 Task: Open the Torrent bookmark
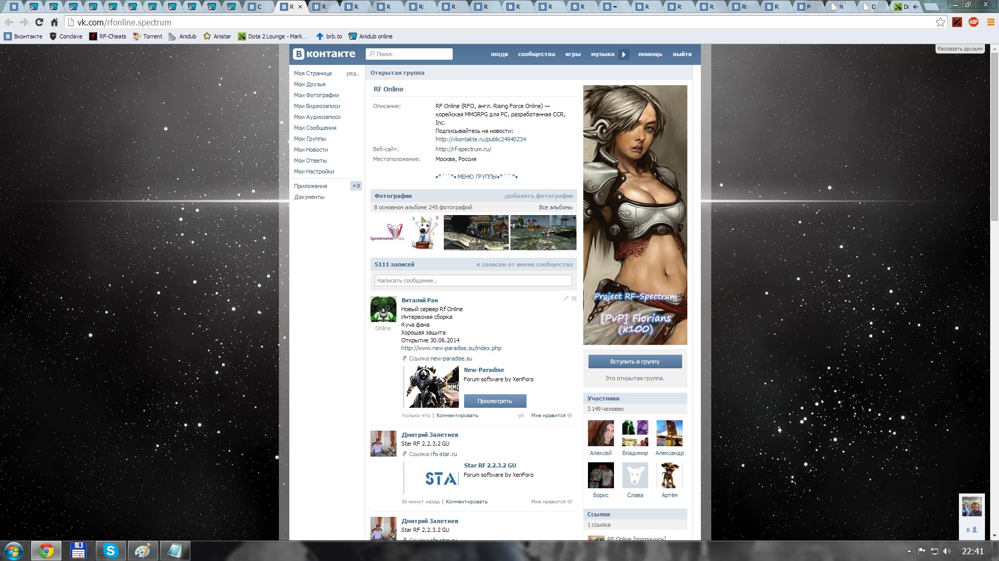click(x=148, y=36)
